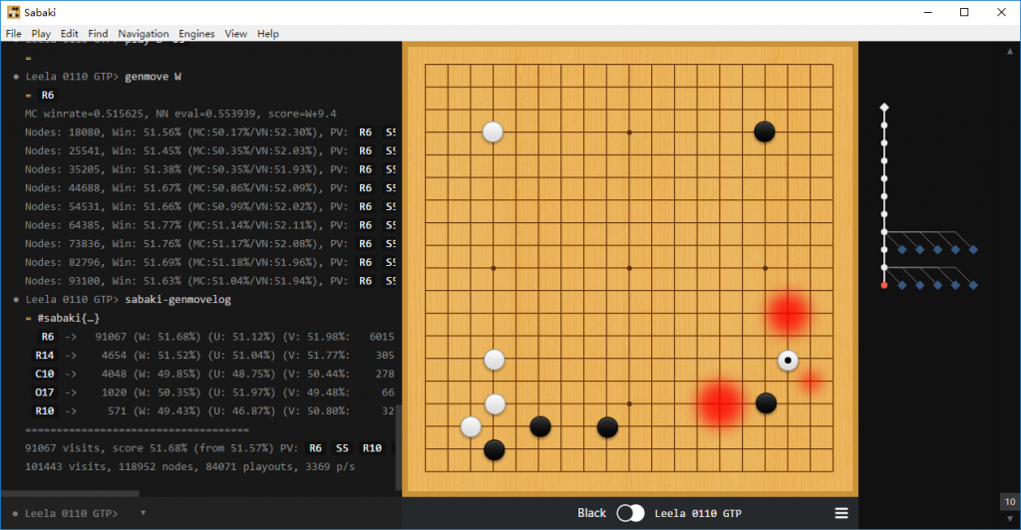The height and width of the screenshot is (530, 1021).
Task: Click the C10 candidate move tag
Action: (x=44, y=374)
